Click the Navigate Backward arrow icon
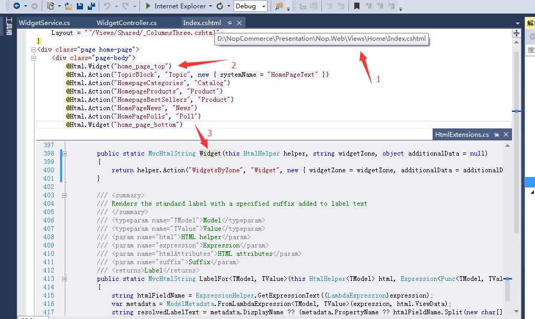This screenshot has height=319, width=535. [x=16, y=6]
